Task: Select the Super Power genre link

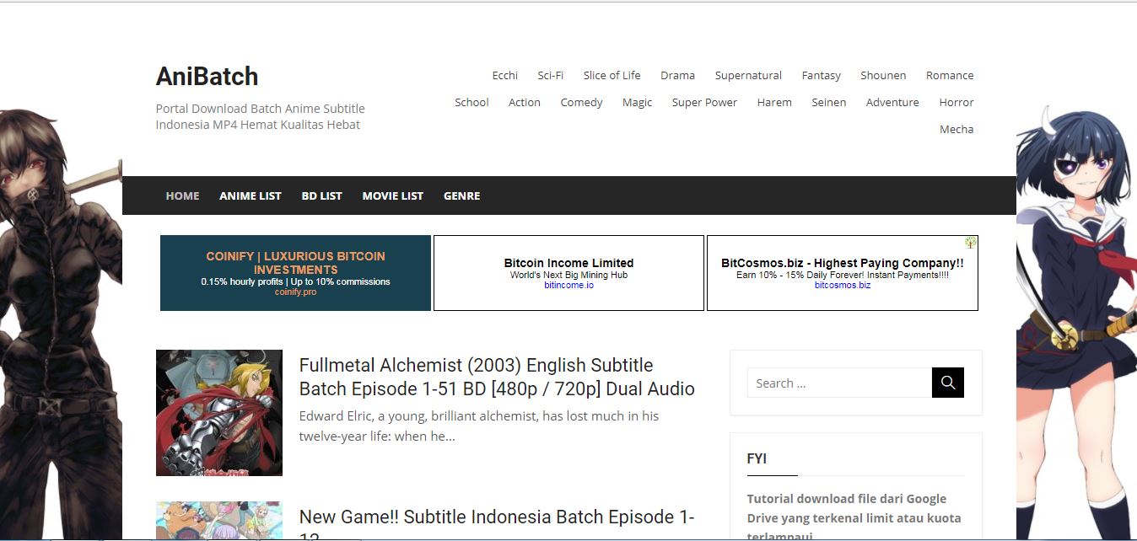Action: [704, 102]
